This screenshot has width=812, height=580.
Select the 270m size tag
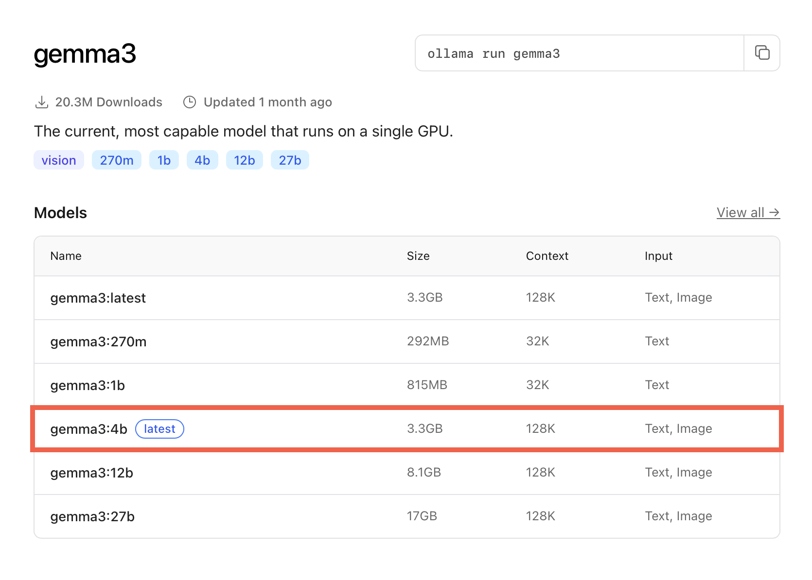117,160
